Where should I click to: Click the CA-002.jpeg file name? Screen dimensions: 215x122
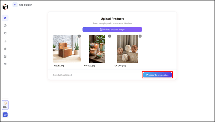[x=90, y=66]
